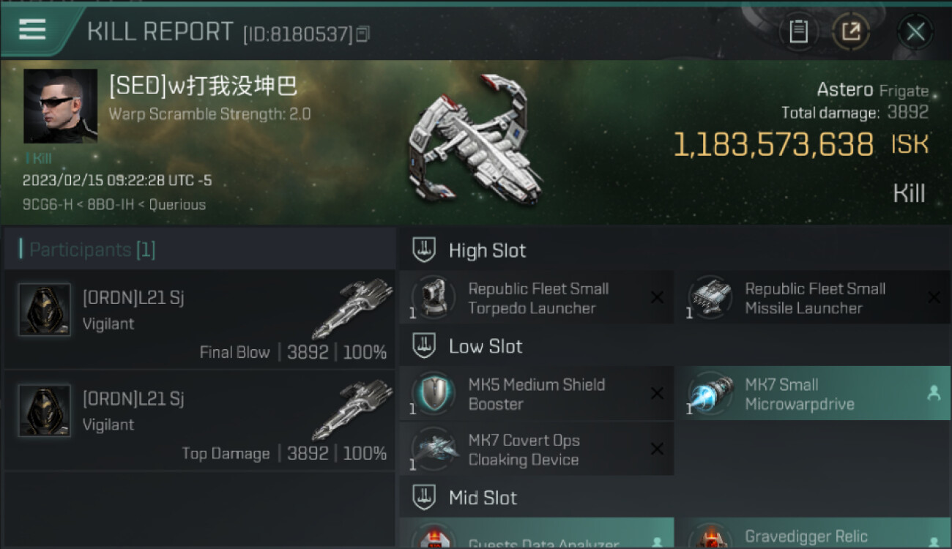Select the Top Damage L21 Sj entry
This screenshot has width=952, height=549.
coord(199,419)
